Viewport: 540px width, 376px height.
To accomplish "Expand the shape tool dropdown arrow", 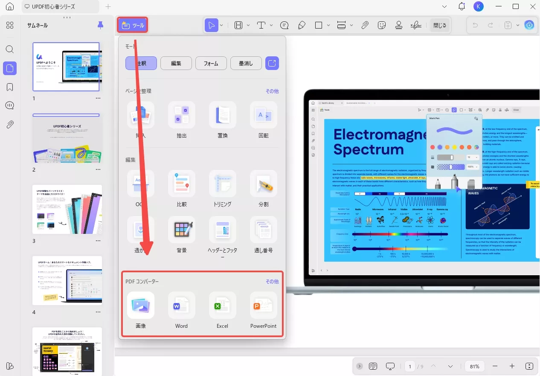I will pyautogui.click(x=328, y=25).
